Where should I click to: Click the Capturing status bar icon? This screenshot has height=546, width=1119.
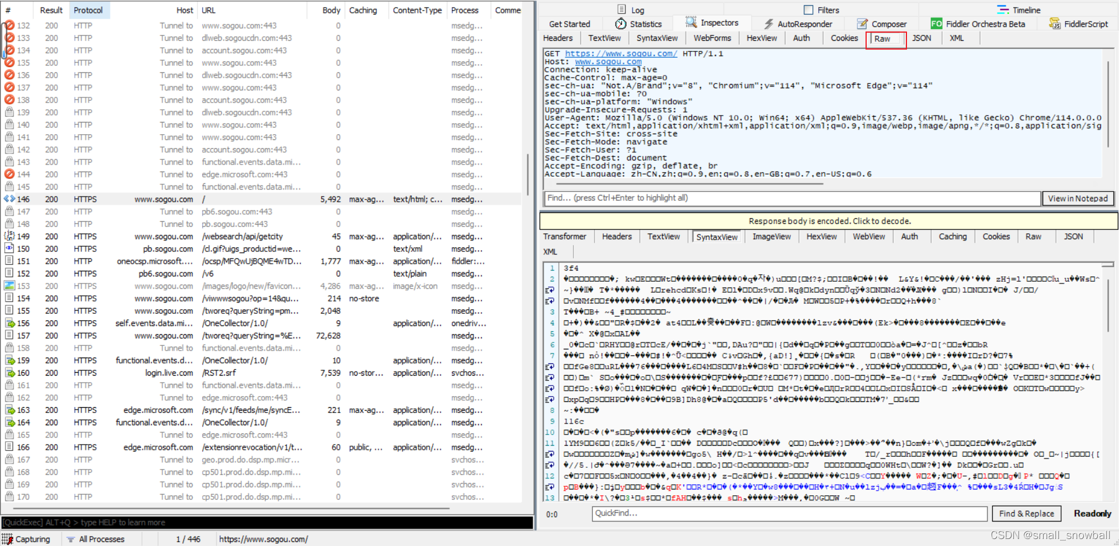(x=7, y=539)
